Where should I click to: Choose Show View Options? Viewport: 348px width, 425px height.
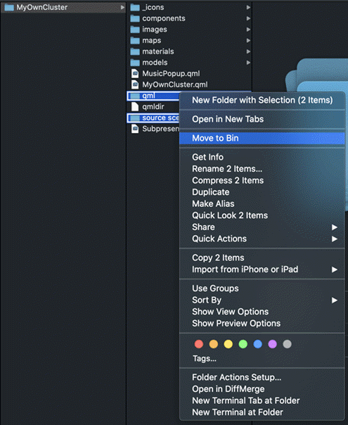click(x=262, y=312)
